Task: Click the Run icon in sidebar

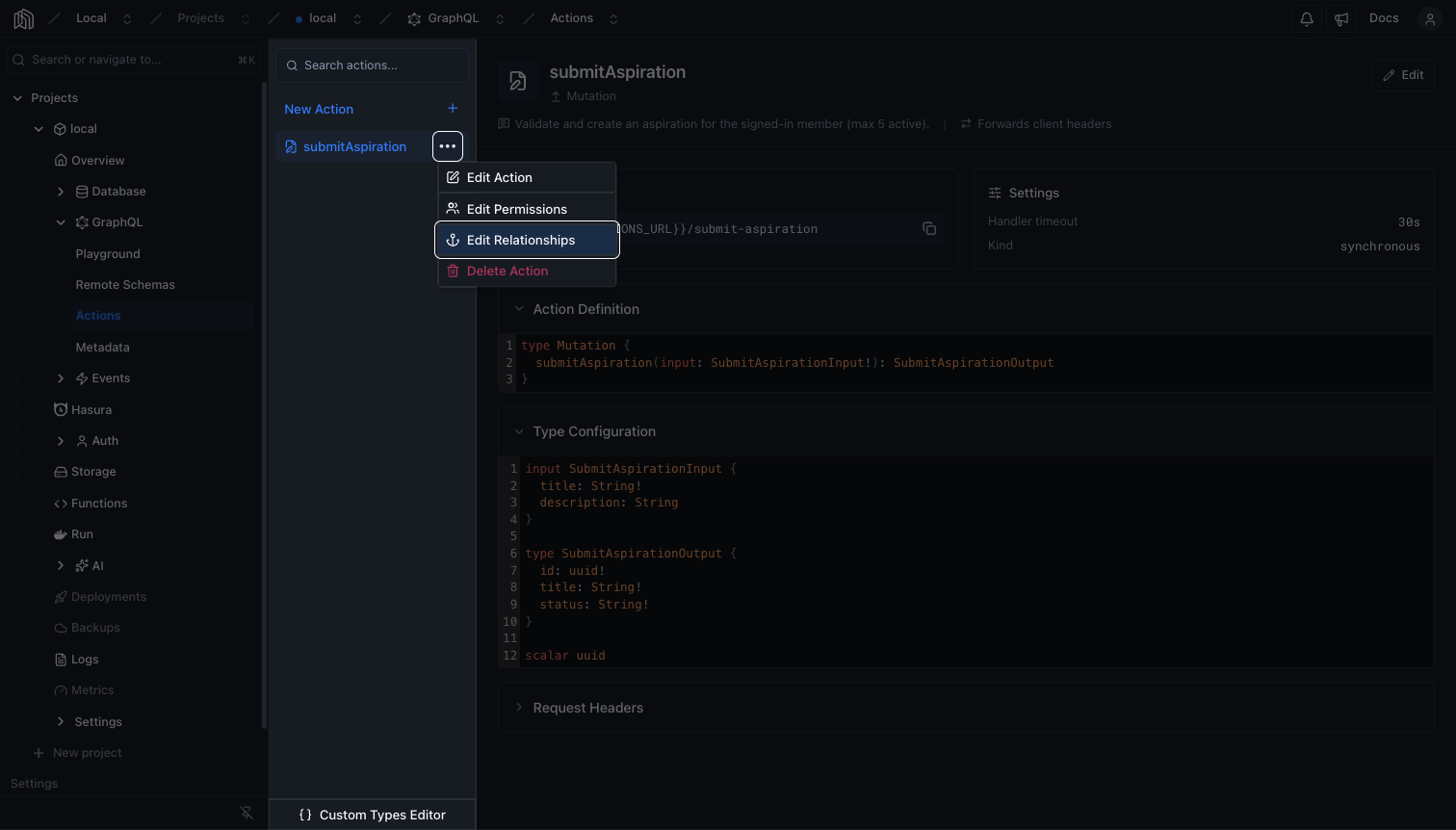Action: [x=61, y=534]
